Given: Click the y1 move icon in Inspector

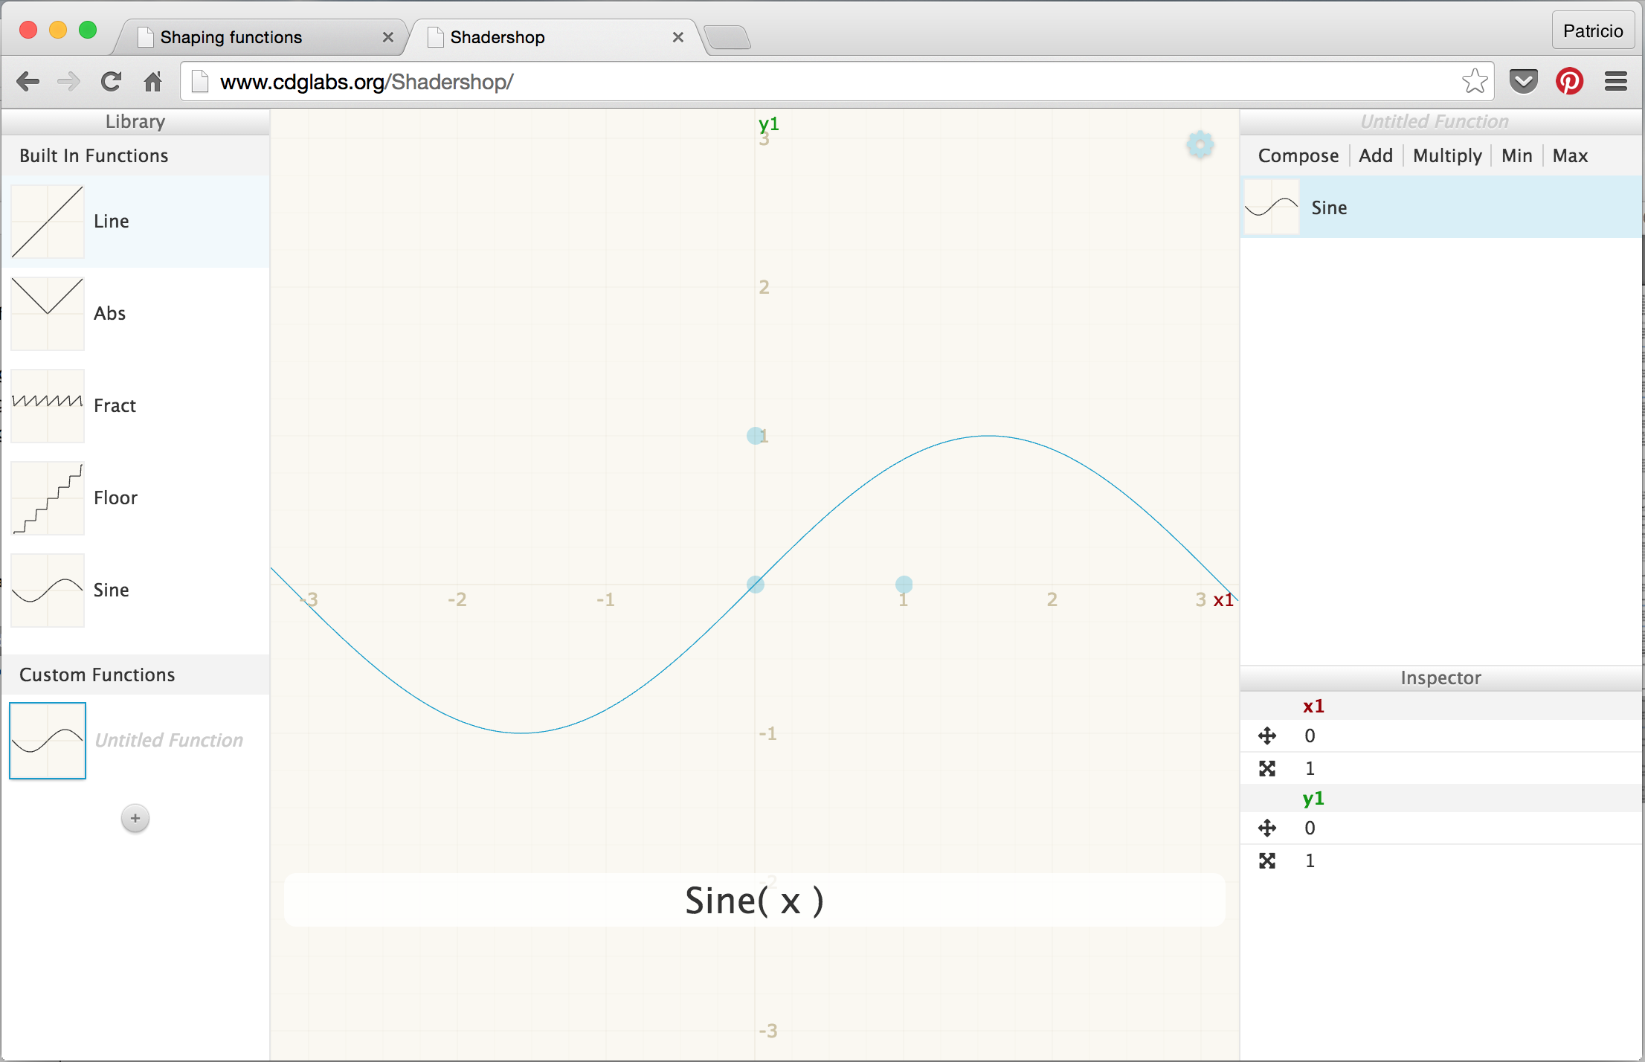Looking at the screenshot, I should [1269, 829].
